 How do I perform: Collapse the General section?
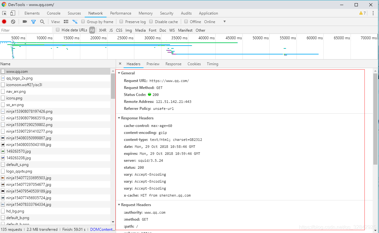pyautogui.click(x=119, y=73)
